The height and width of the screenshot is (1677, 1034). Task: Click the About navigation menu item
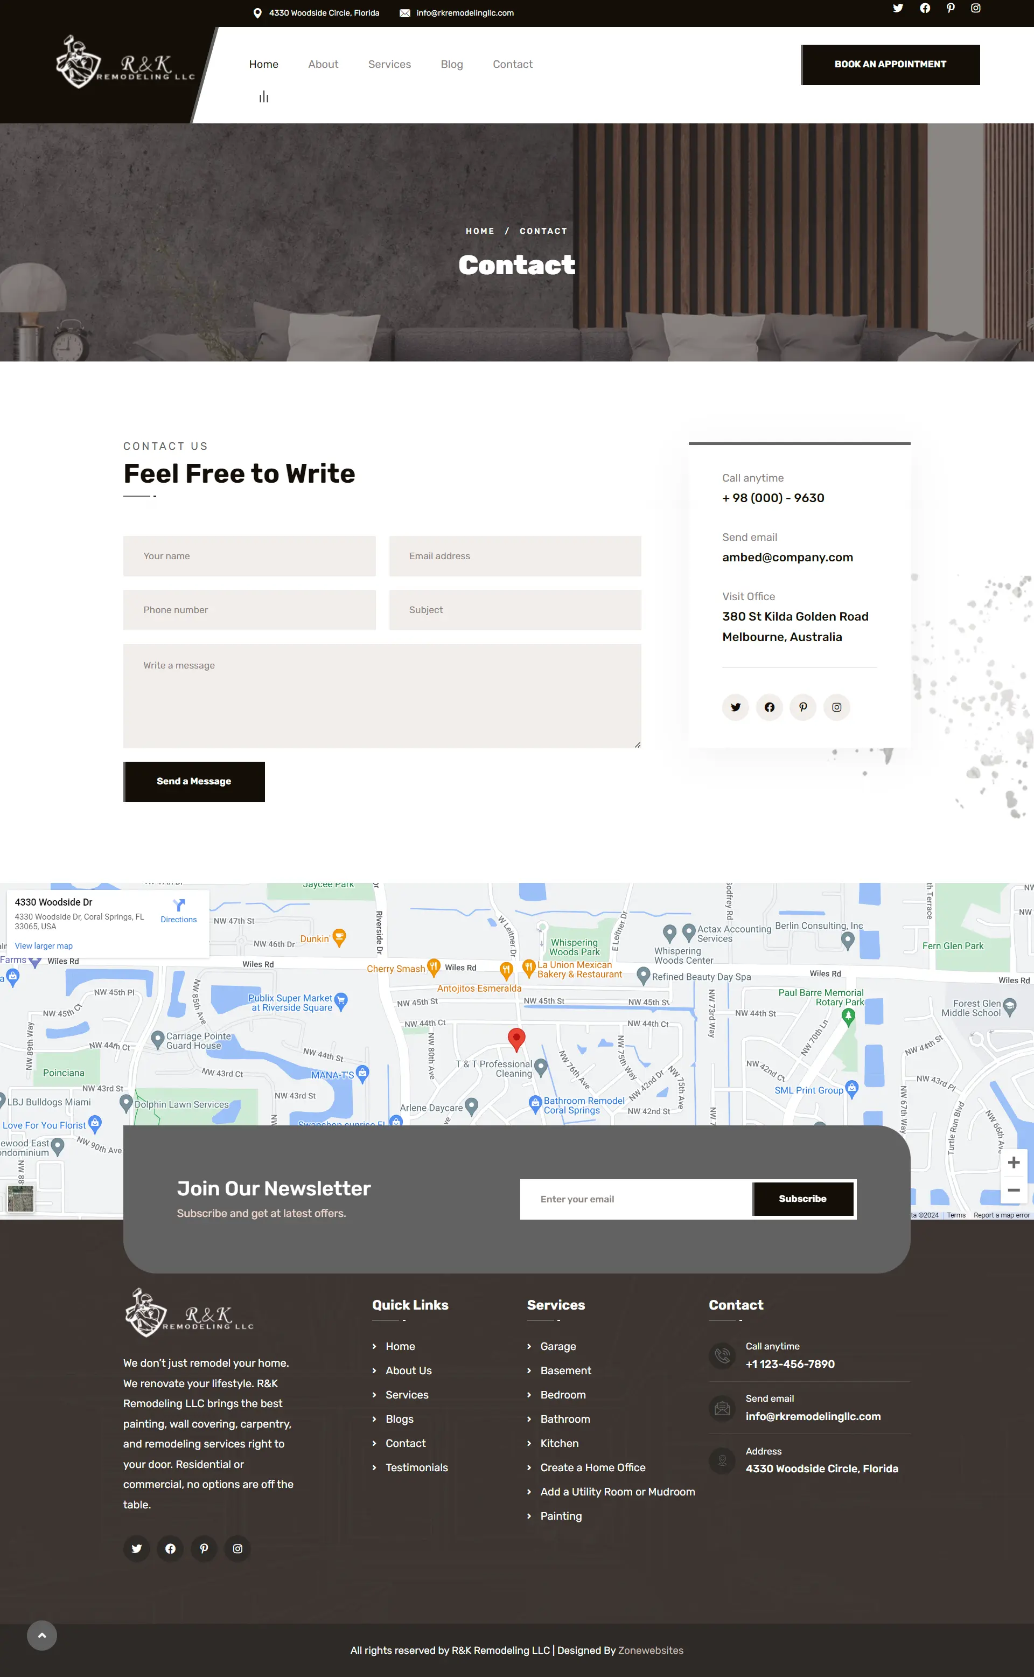[322, 65]
